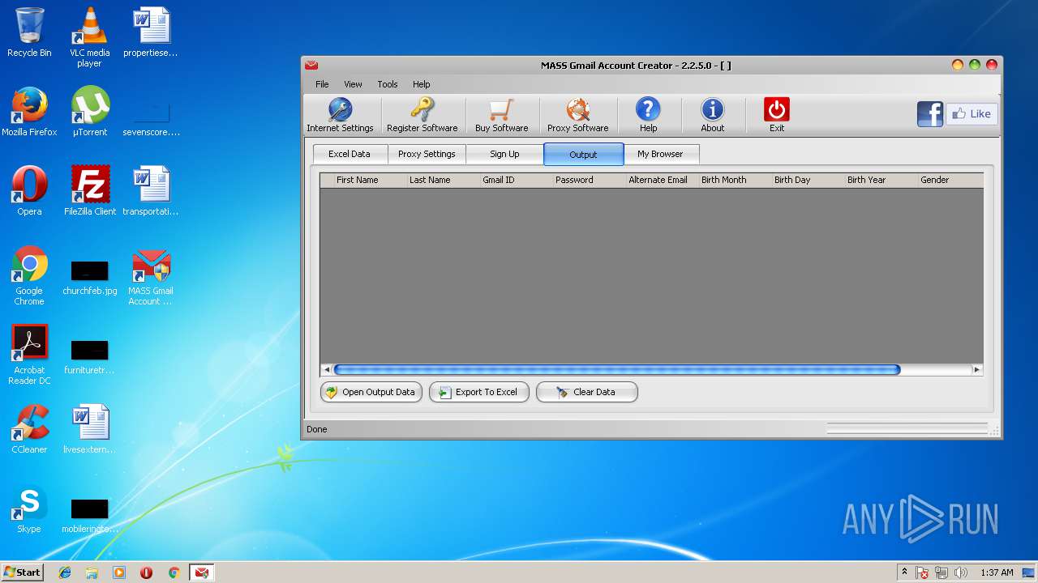This screenshot has height=583, width=1038.
Task: Select the Skype desktop shortcut
Action: tap(29, 509)
